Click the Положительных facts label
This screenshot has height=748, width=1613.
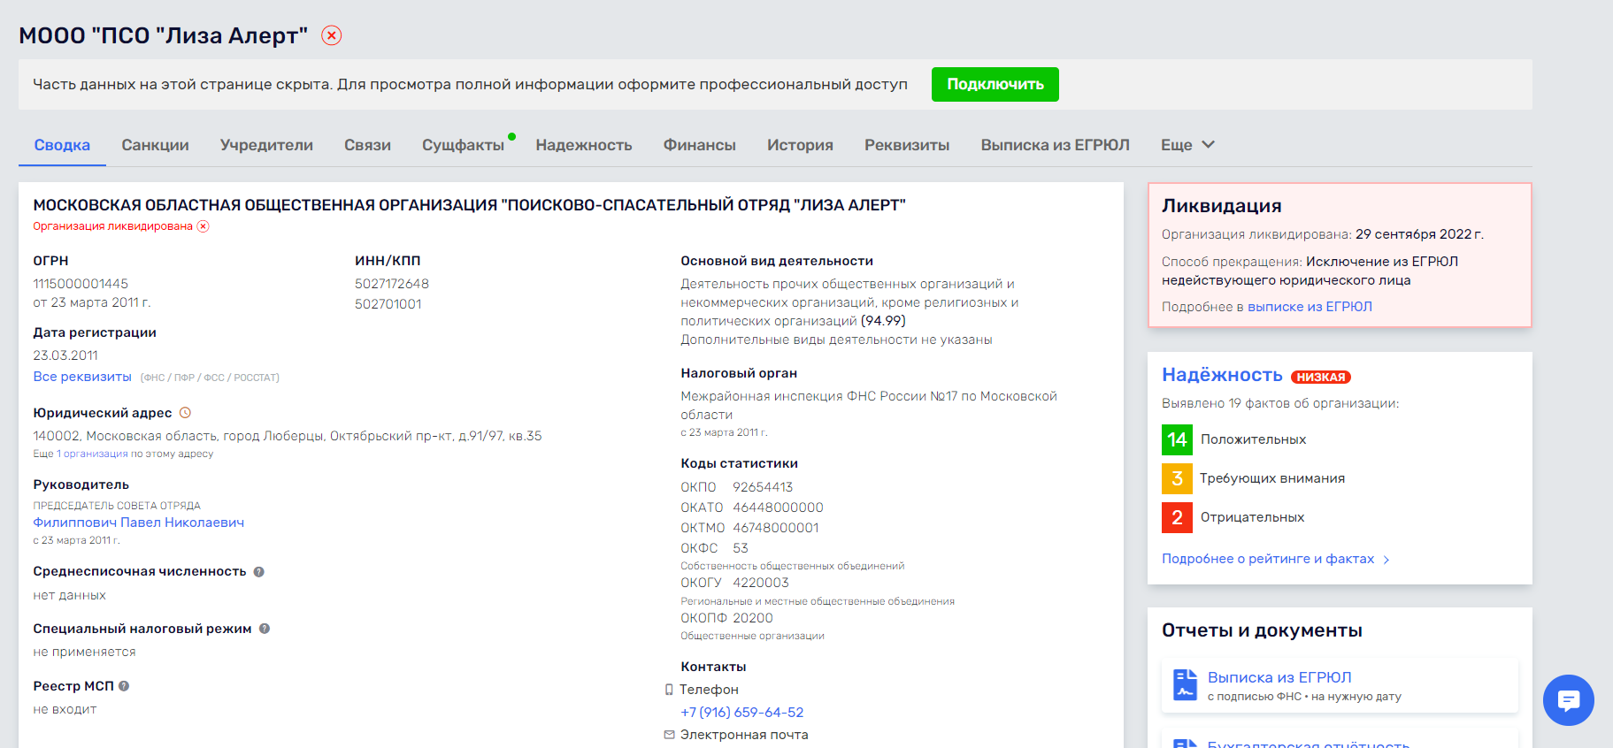pyautogui.click(x=1253, y=439)
